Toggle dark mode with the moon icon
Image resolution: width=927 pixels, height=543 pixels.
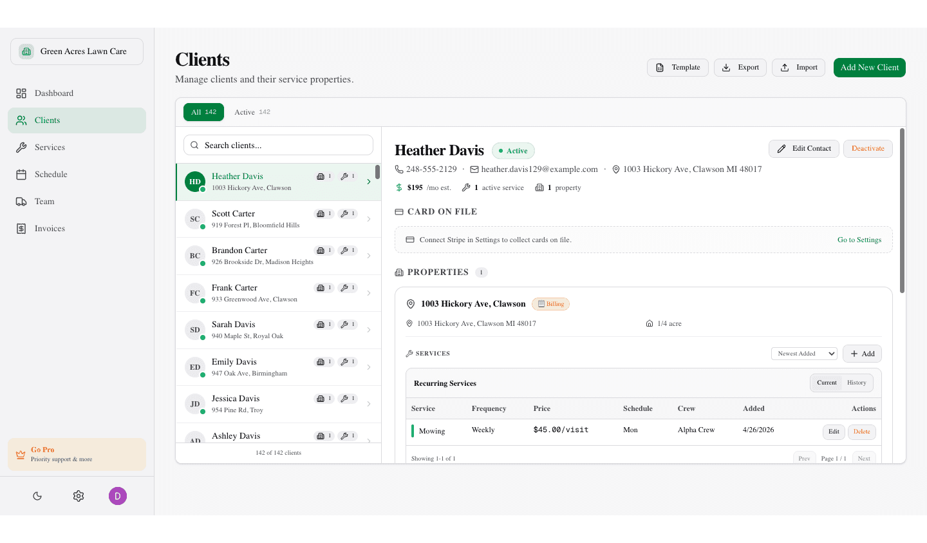(37, 496)
